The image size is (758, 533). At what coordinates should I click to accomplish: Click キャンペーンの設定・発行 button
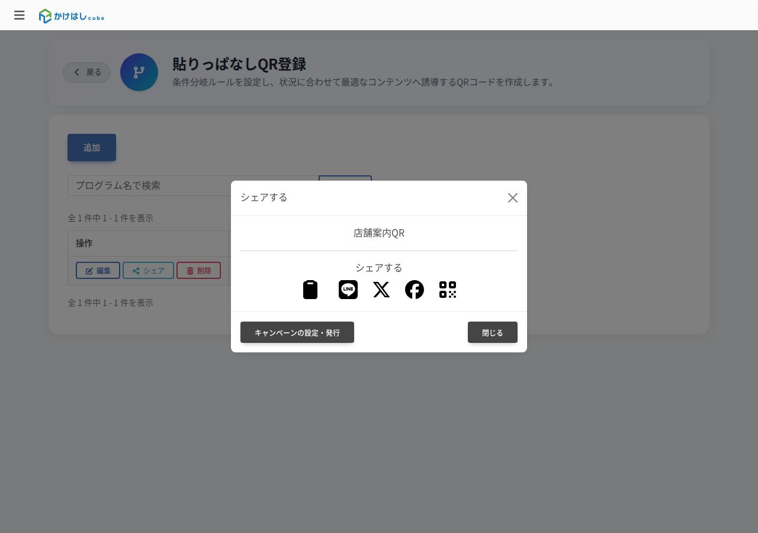[297, 332]
